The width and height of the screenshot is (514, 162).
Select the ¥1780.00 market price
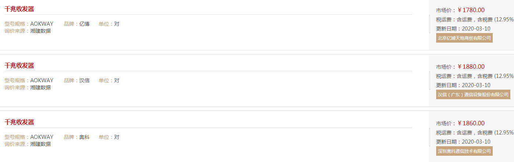471,10
